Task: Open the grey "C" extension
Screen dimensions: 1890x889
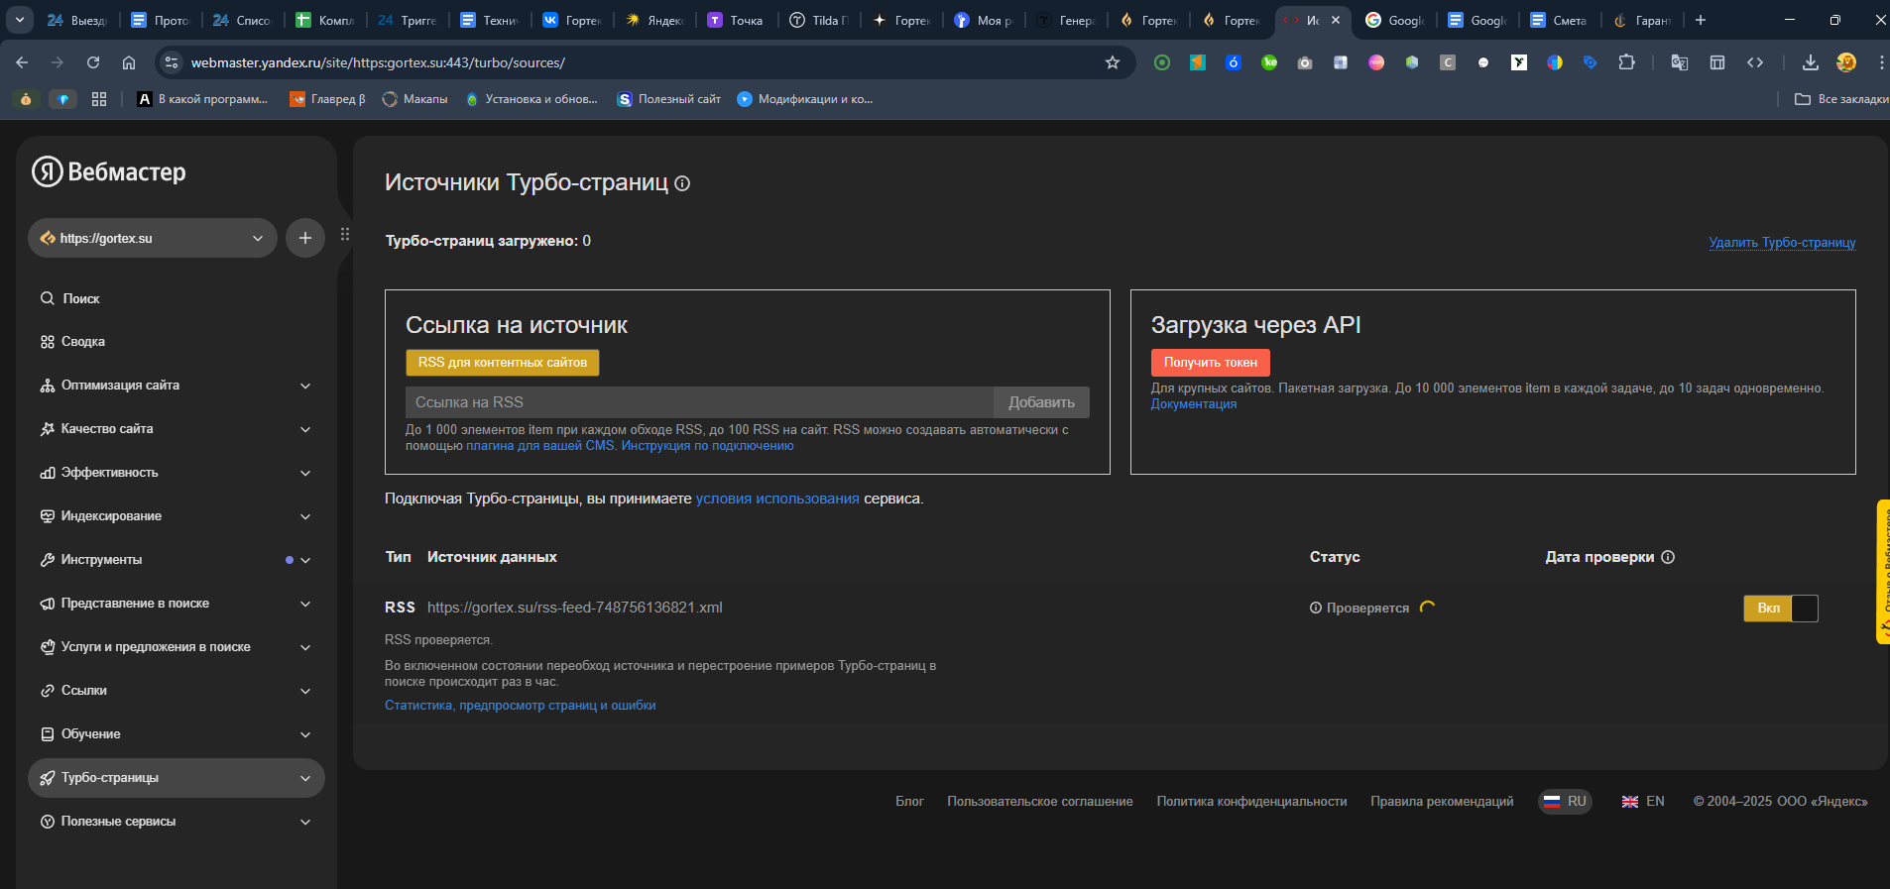Action: [1448, 62]
